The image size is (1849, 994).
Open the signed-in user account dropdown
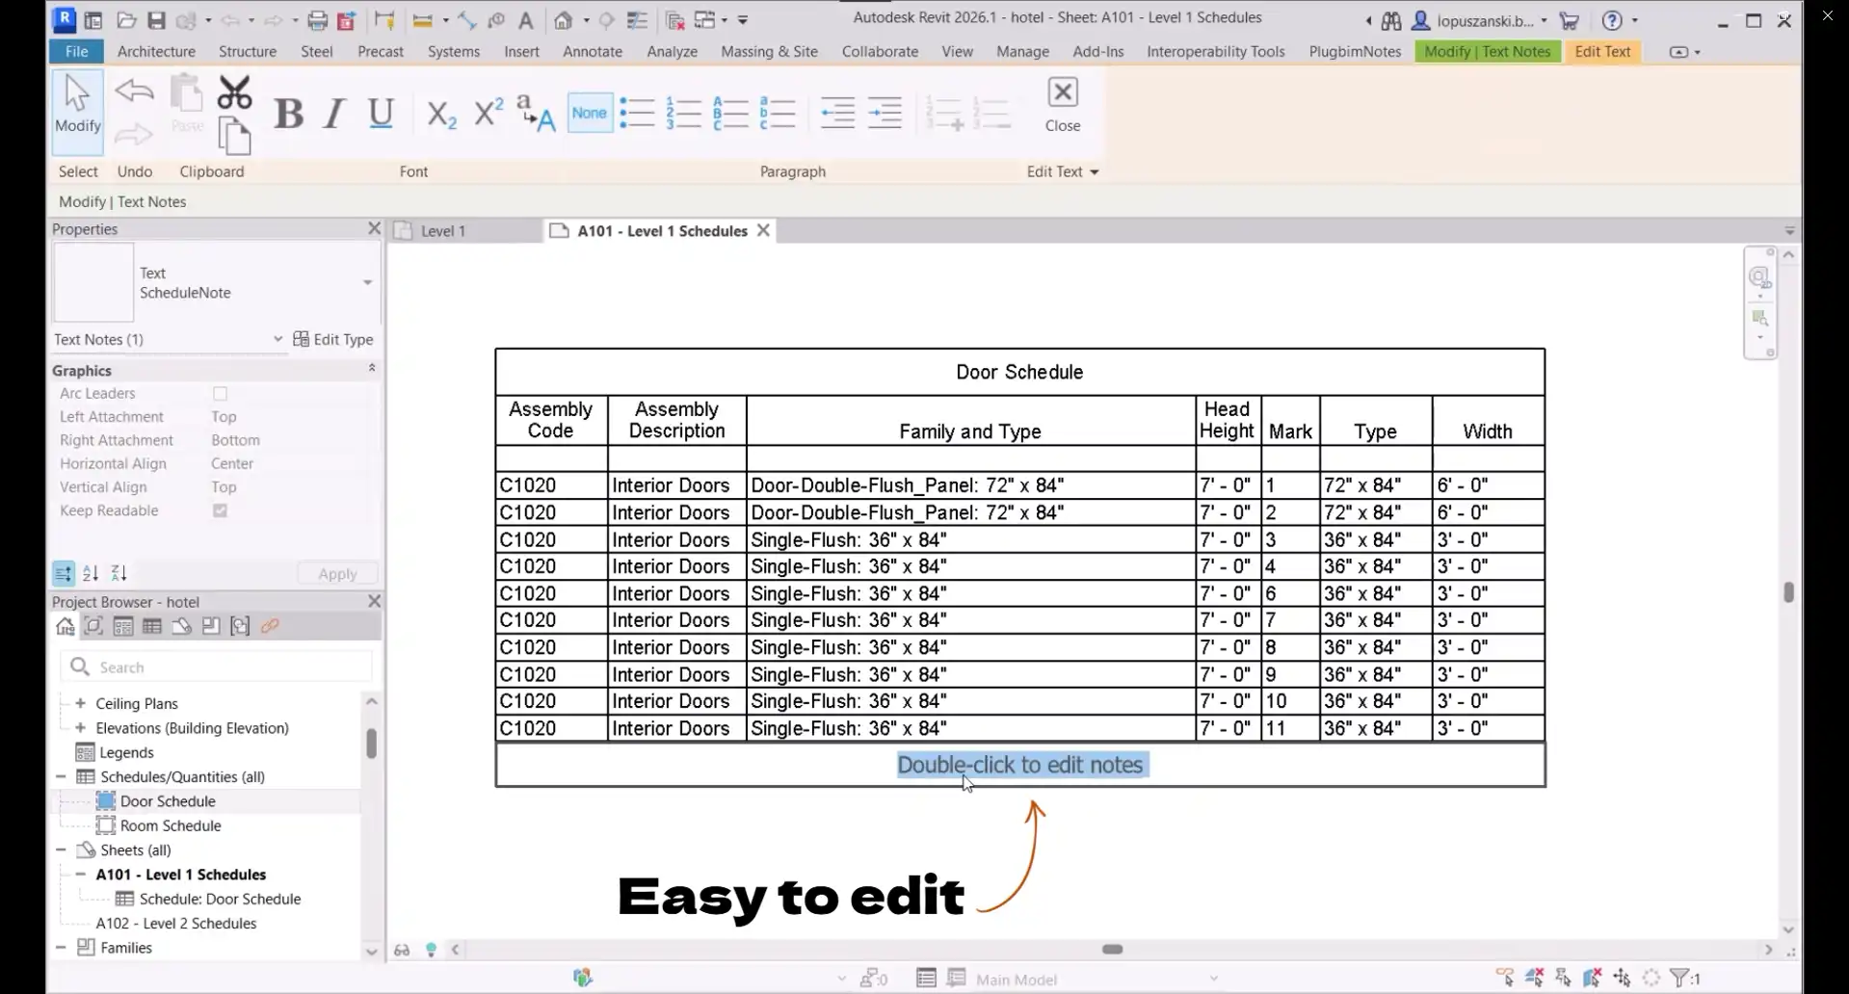[1544, 20]
